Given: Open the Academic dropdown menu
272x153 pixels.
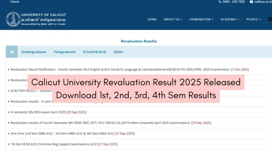Looking at the screenshot, I should [x=230, y=19].
